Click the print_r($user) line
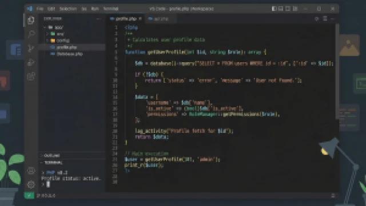Screen dimensions: 366x206 pyautogui.click(x=144, y=165)
